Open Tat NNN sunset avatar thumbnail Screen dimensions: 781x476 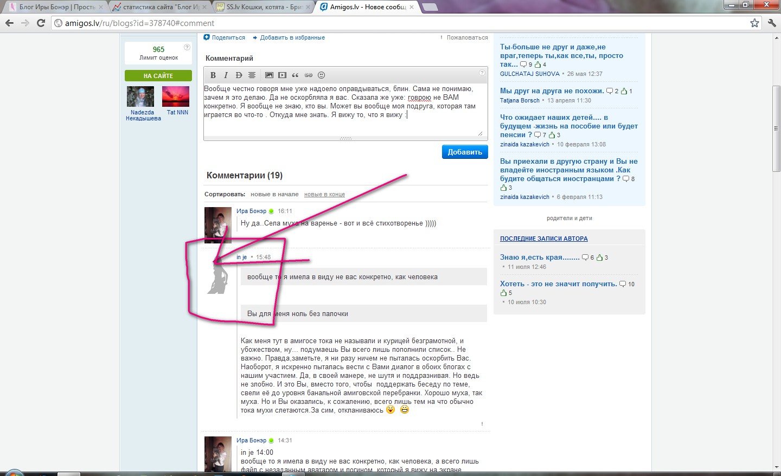click(176, 97)
